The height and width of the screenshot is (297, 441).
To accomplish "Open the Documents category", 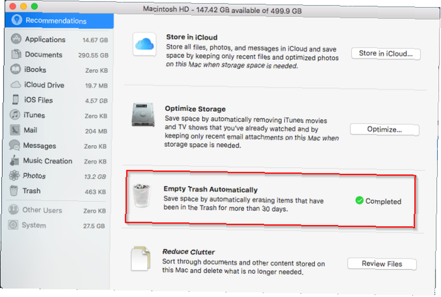I will point(59,55).
